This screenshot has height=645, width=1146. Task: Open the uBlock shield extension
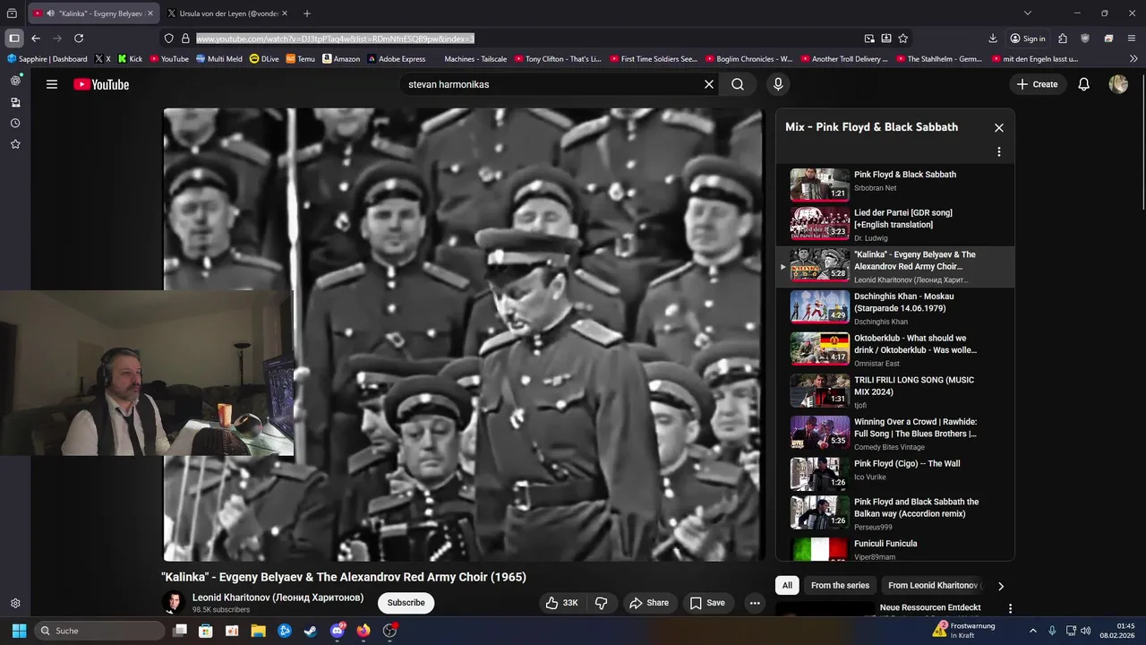click(1086, 39)
